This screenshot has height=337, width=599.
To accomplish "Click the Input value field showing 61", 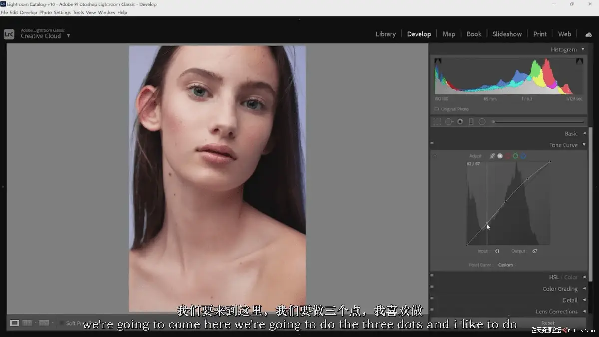I will coord(497,251).
